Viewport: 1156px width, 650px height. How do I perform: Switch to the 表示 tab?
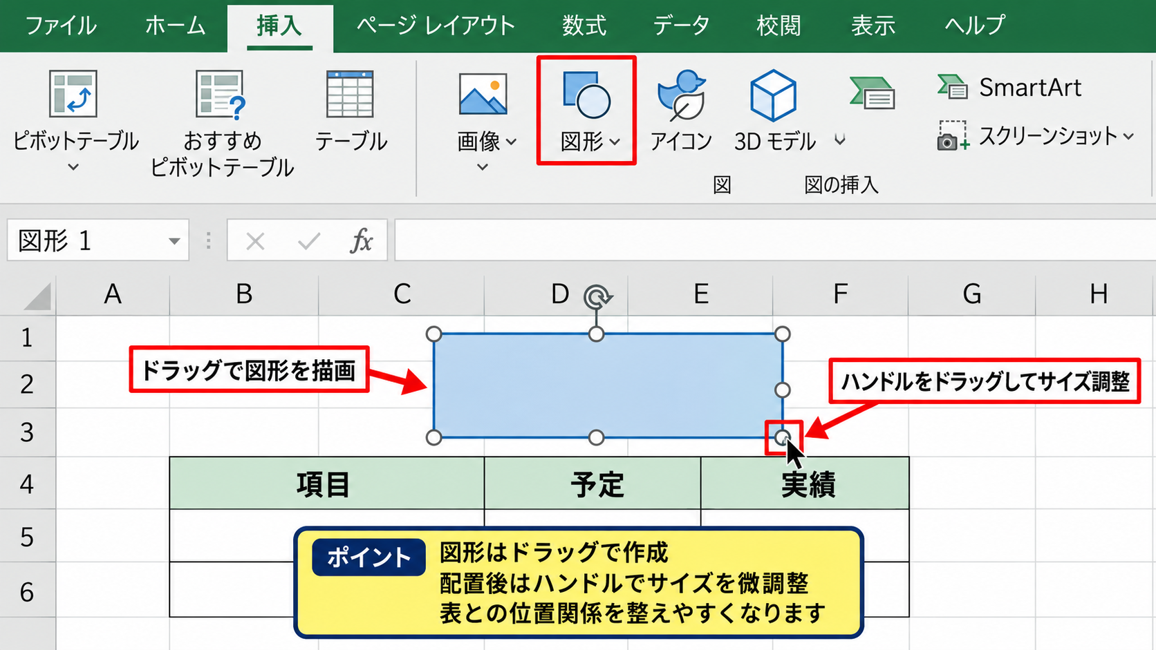click(873, 26)
